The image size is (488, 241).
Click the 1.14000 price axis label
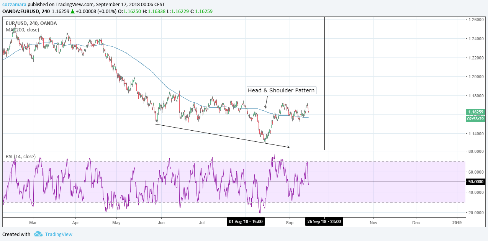476,134
